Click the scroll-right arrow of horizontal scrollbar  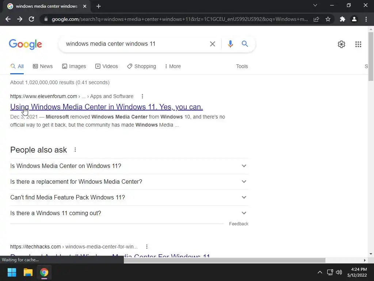[365, 260]
